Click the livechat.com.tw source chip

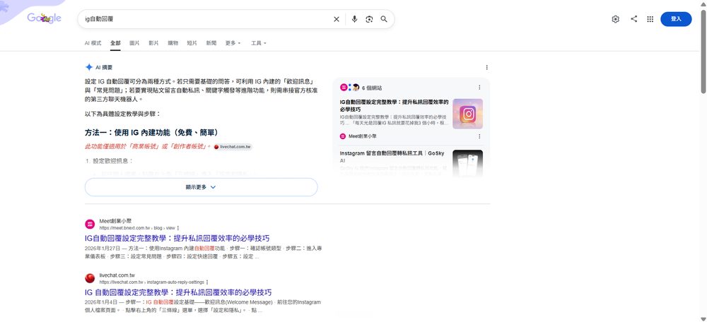[233, 147]
